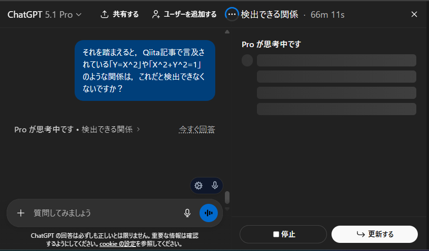Viewport: 429px width, 251px height.
Task: Click elapsed time 66m 11s
Action: click(x=327, y=15)
